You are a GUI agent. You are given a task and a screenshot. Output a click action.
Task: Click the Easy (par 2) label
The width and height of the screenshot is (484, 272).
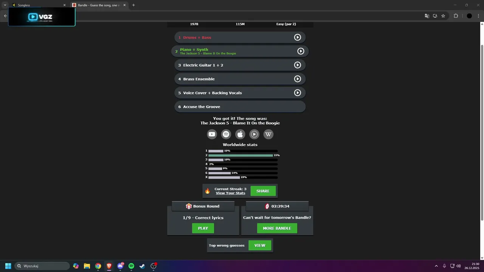pyautogui.click(x=286, y=24)
